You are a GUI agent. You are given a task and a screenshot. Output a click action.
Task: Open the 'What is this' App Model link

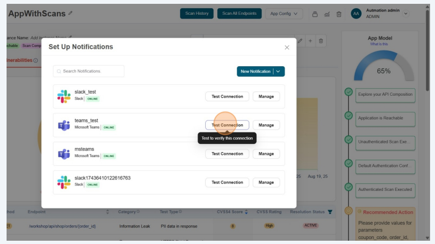point(379,44)
